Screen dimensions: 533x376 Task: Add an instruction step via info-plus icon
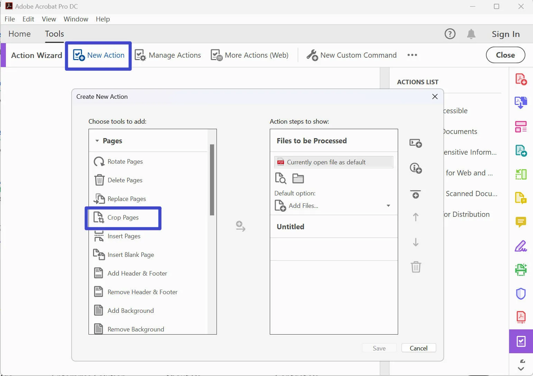pos(415,168)
